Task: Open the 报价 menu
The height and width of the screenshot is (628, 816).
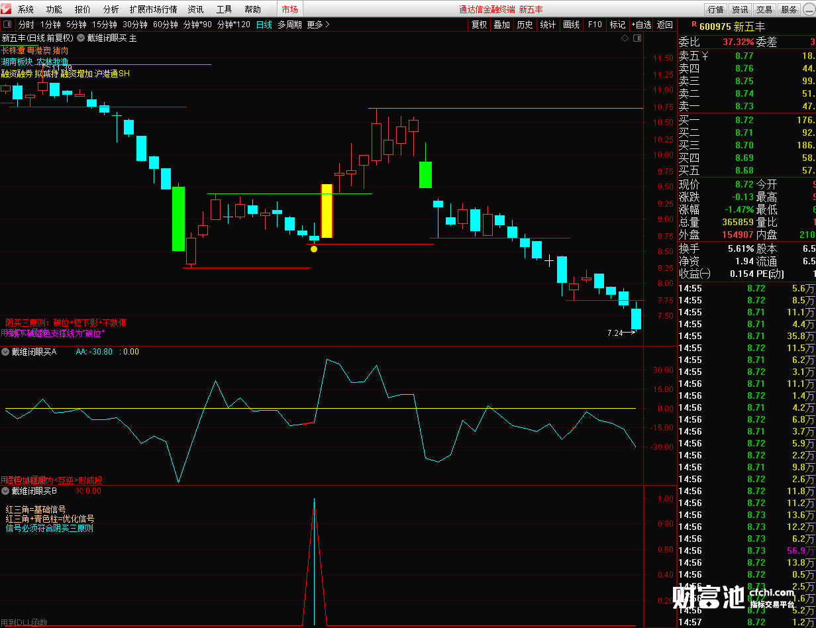Action: [83, 9]
